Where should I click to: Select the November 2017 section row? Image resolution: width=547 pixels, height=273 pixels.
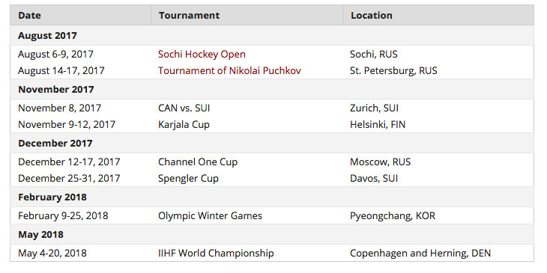tap(272, 90)
